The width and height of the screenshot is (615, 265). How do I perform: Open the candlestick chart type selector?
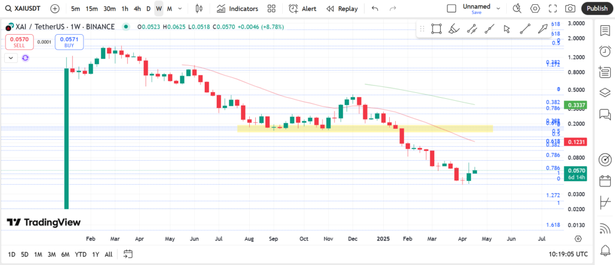199,9
